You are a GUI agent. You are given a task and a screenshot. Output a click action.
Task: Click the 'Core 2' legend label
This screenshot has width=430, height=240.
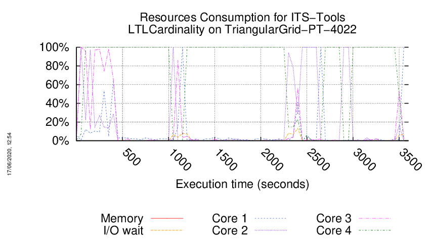[230, 230]
